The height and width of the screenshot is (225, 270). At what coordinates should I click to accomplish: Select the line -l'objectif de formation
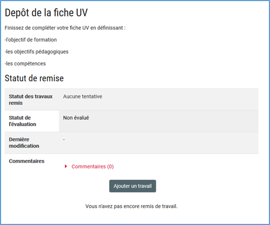click(x=31, y=40)
